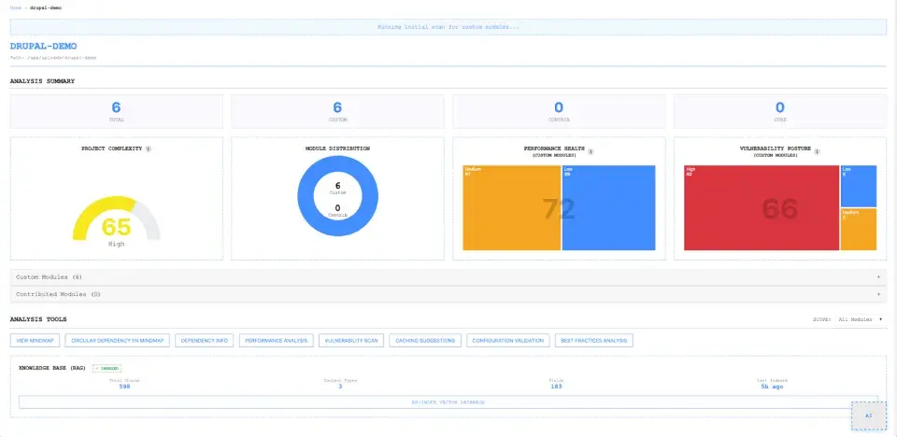Click the info icon beside Project Complexity
The height and width of the screenshot is (437, 897).
pos(149,148)
